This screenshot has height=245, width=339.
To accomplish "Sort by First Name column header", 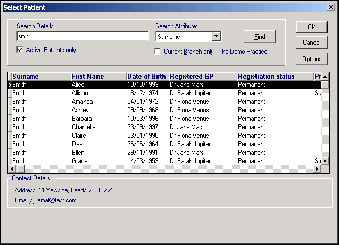I will coord(98,77).
